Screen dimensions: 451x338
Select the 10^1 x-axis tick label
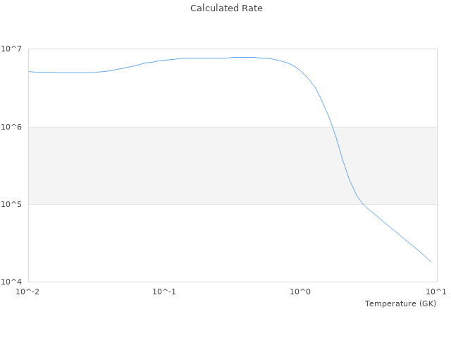tap(436, 292)
